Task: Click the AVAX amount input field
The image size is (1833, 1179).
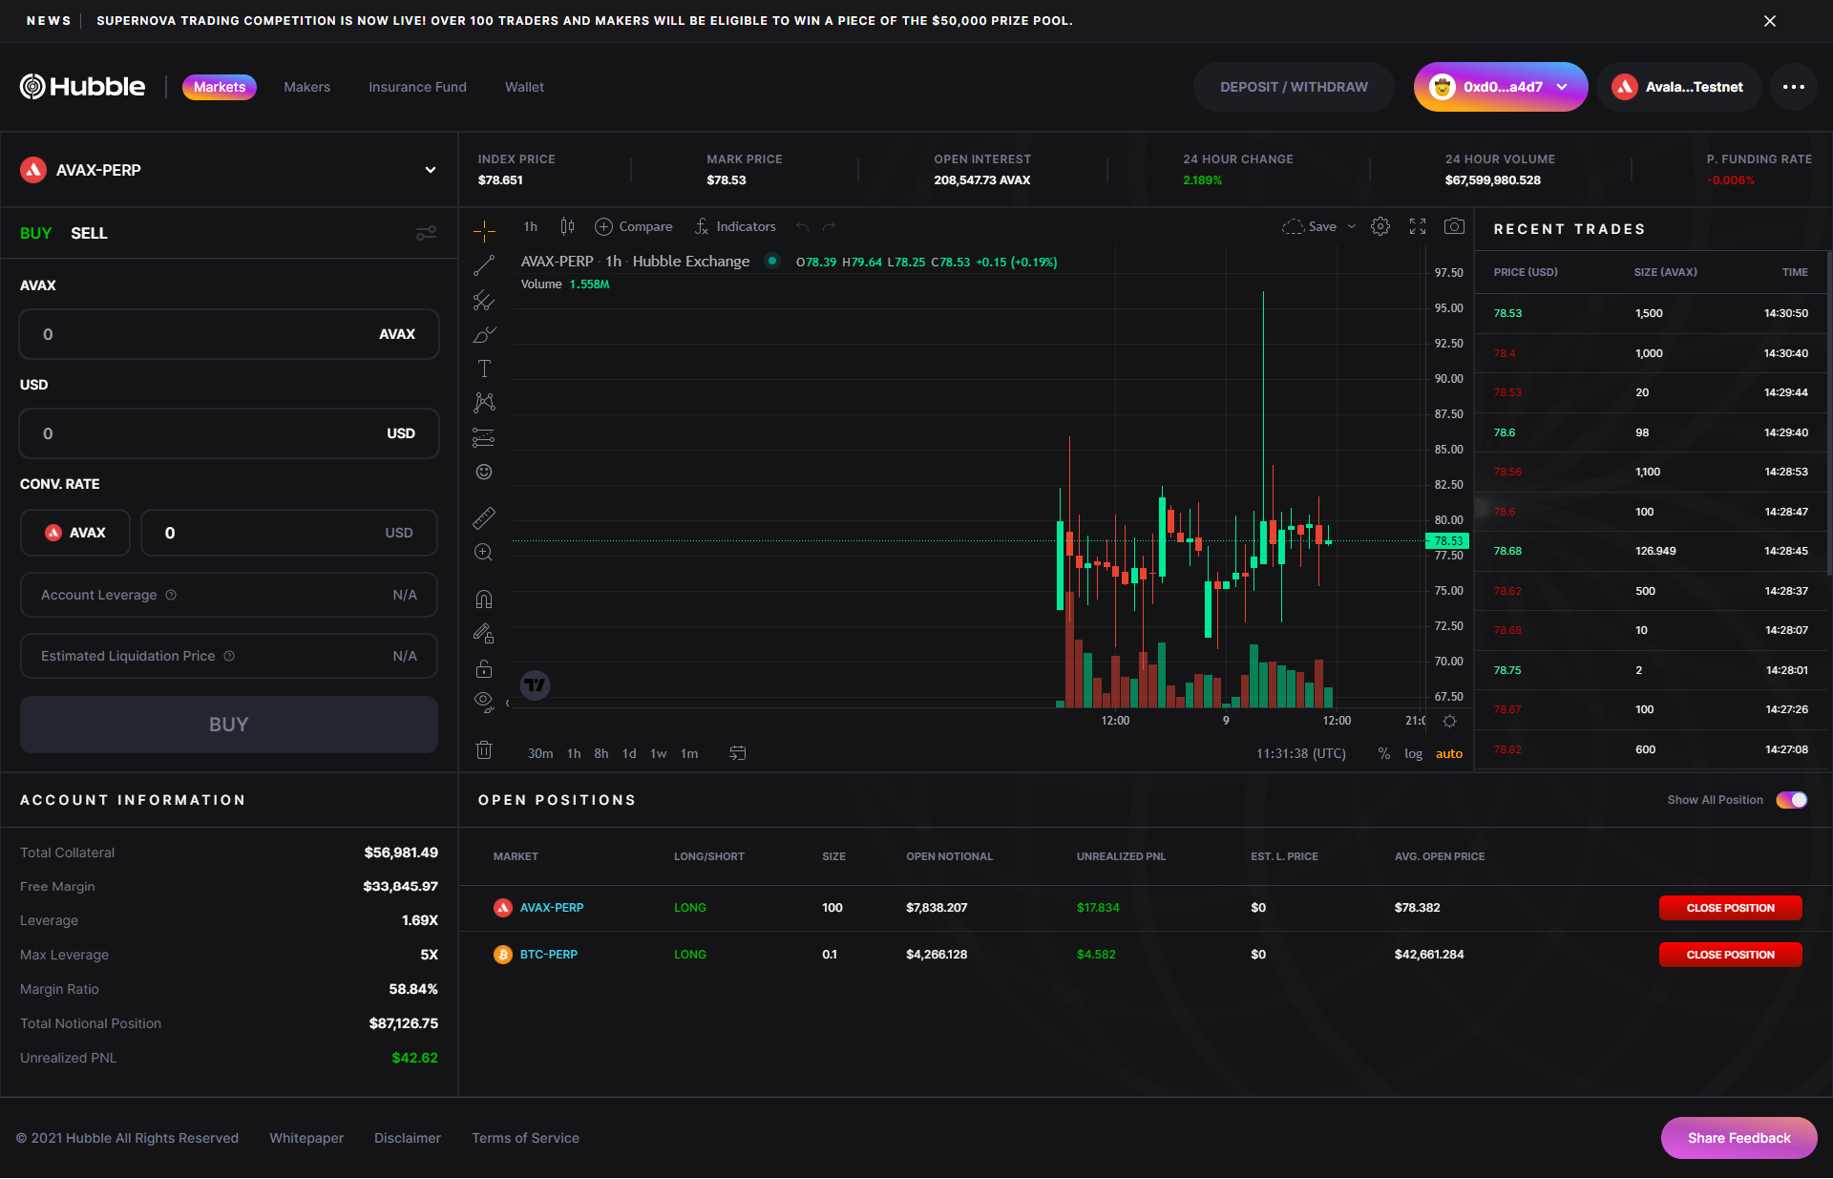Action: [x=229, y=334]
